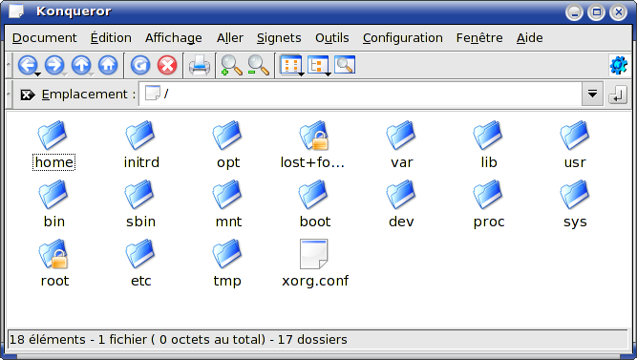637x360 pixels.
Task: Click inside the Emplacement address field
Action: tap(360, 95)
